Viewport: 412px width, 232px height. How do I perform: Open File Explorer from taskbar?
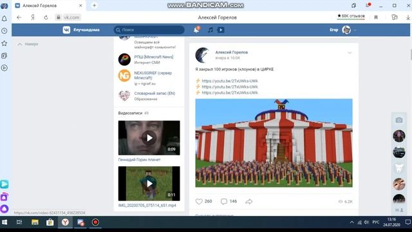[35, 222]
